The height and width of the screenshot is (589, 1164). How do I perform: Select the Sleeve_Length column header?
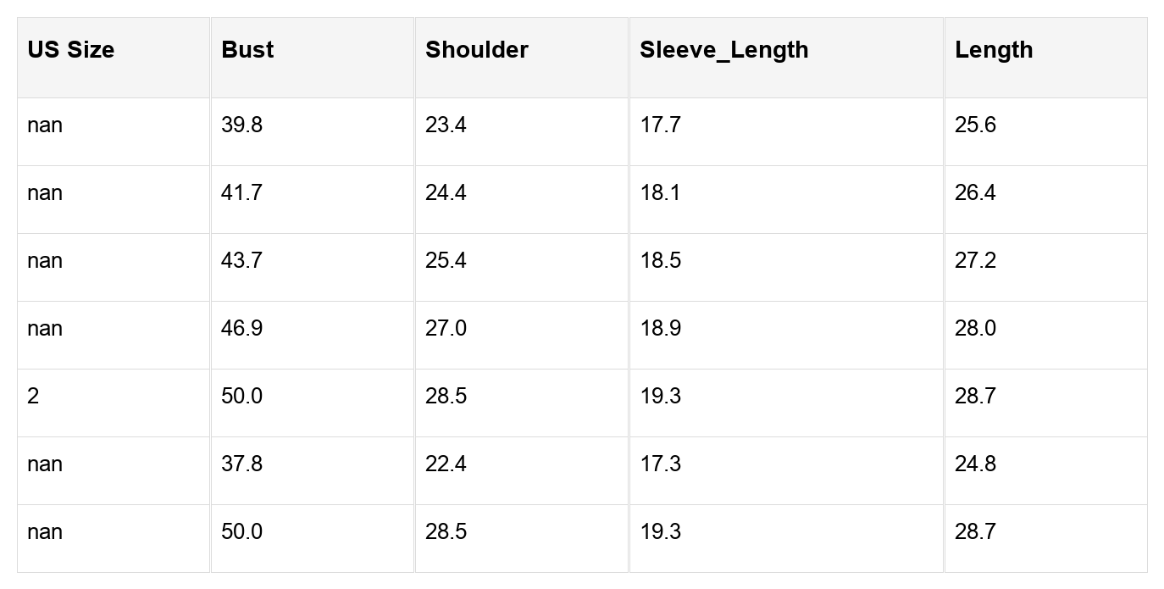(x=723, y=50)
